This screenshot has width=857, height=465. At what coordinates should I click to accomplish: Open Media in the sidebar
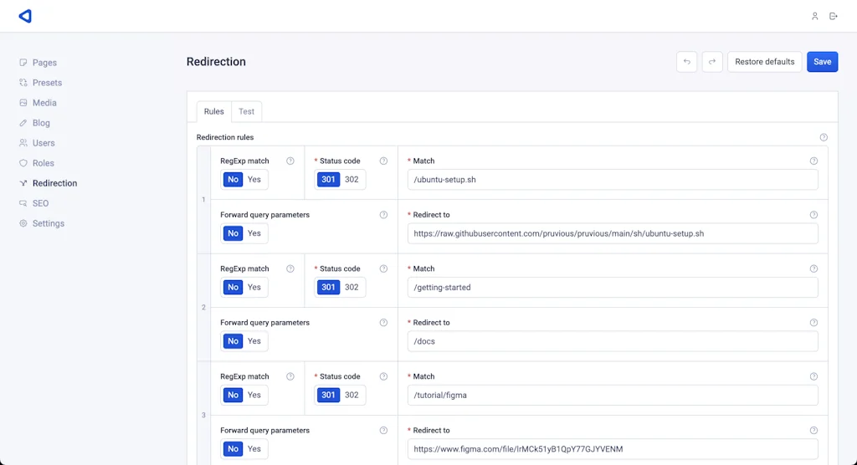44,103
